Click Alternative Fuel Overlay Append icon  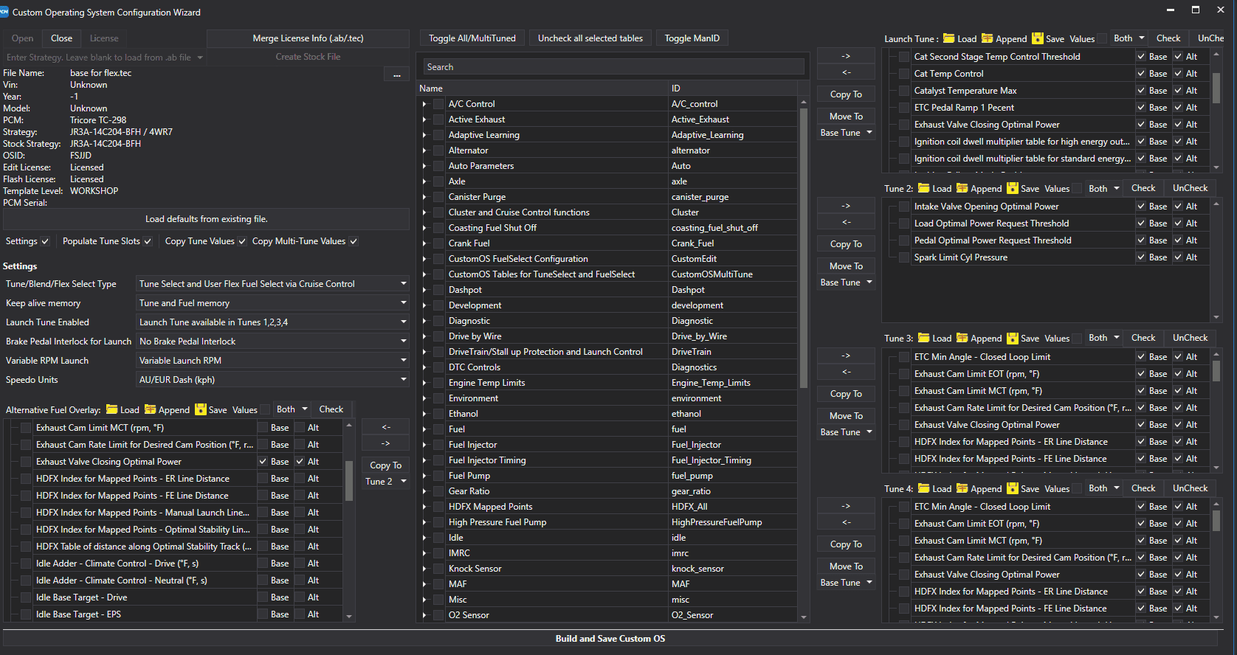150,409
